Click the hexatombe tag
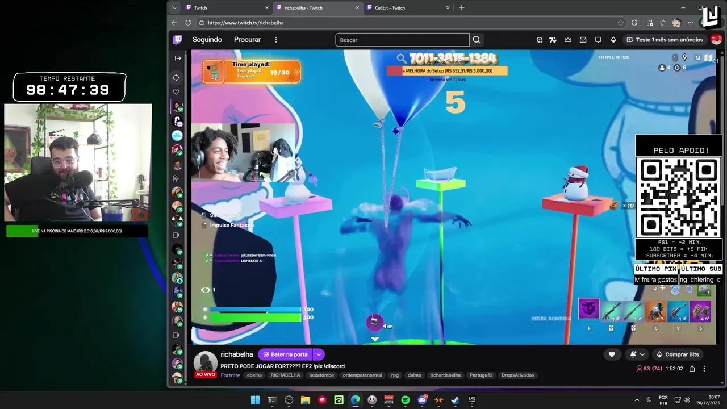Image resolution: width=727 pixels, height=409 pixels. [x=321, y=375]
